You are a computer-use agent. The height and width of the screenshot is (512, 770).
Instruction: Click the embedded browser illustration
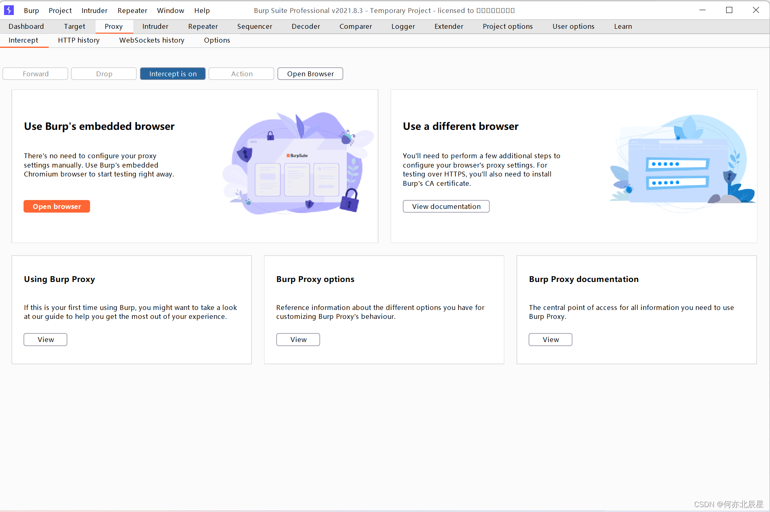[x=298, y=163]
